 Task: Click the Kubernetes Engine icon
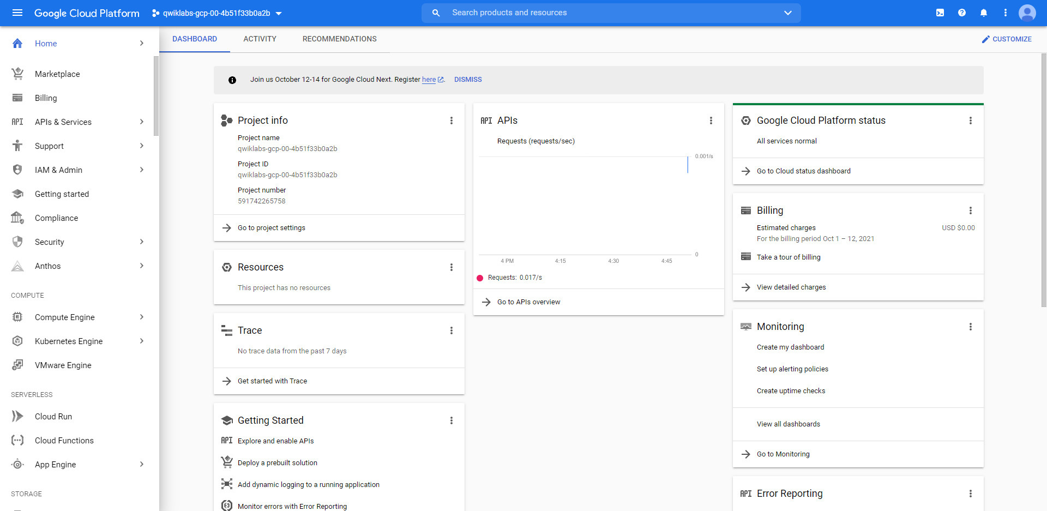pyautogui.click(x=17, y=341)
